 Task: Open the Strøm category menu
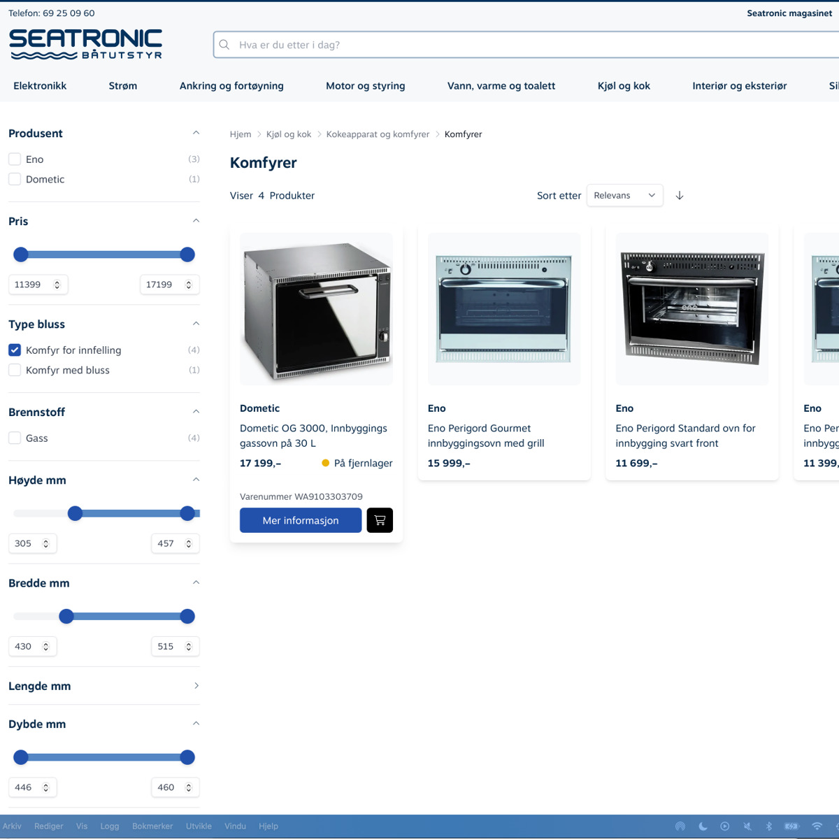click(x=123, y=86)
